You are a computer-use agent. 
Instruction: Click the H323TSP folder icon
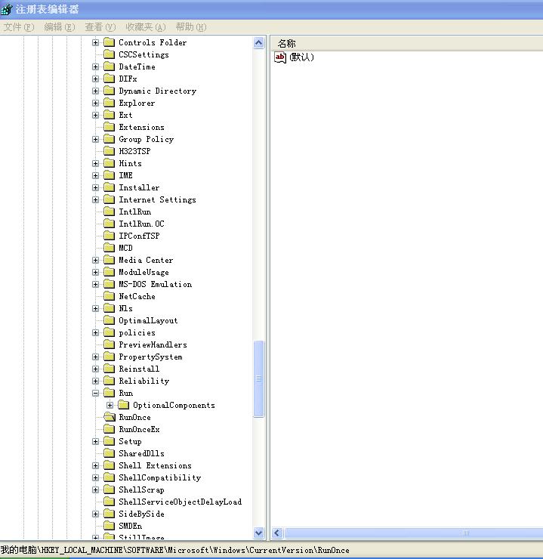(x=109, y=151)
